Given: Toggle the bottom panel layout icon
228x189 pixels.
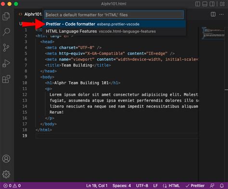Looking at the screenshot, I should click(205, 4).
